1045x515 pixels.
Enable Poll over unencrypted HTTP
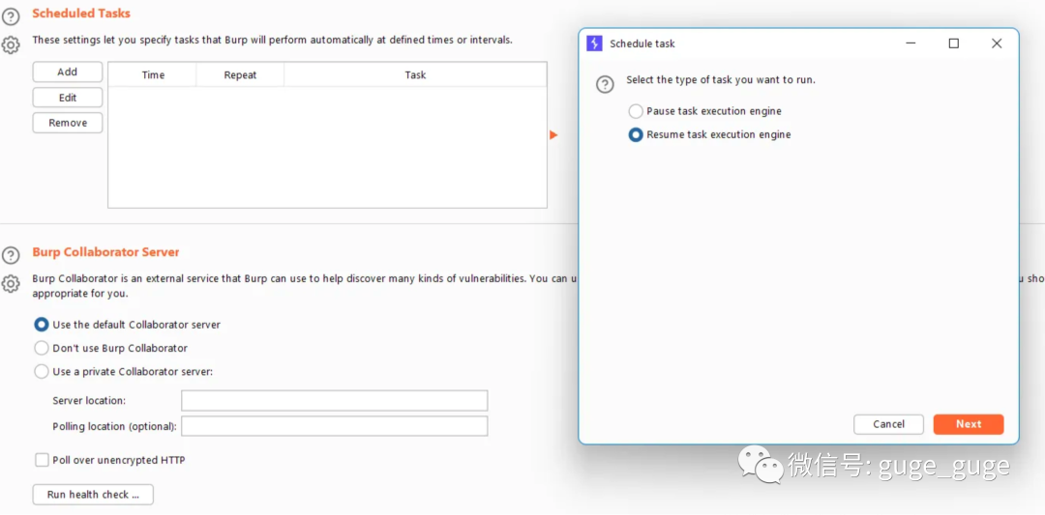point(110,460)
